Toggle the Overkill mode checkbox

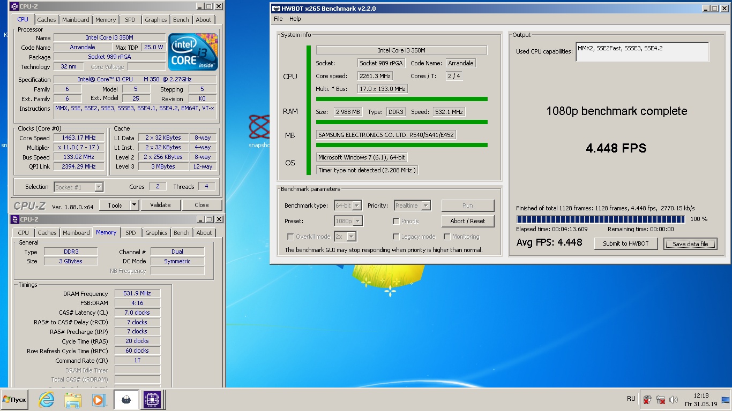290,237
